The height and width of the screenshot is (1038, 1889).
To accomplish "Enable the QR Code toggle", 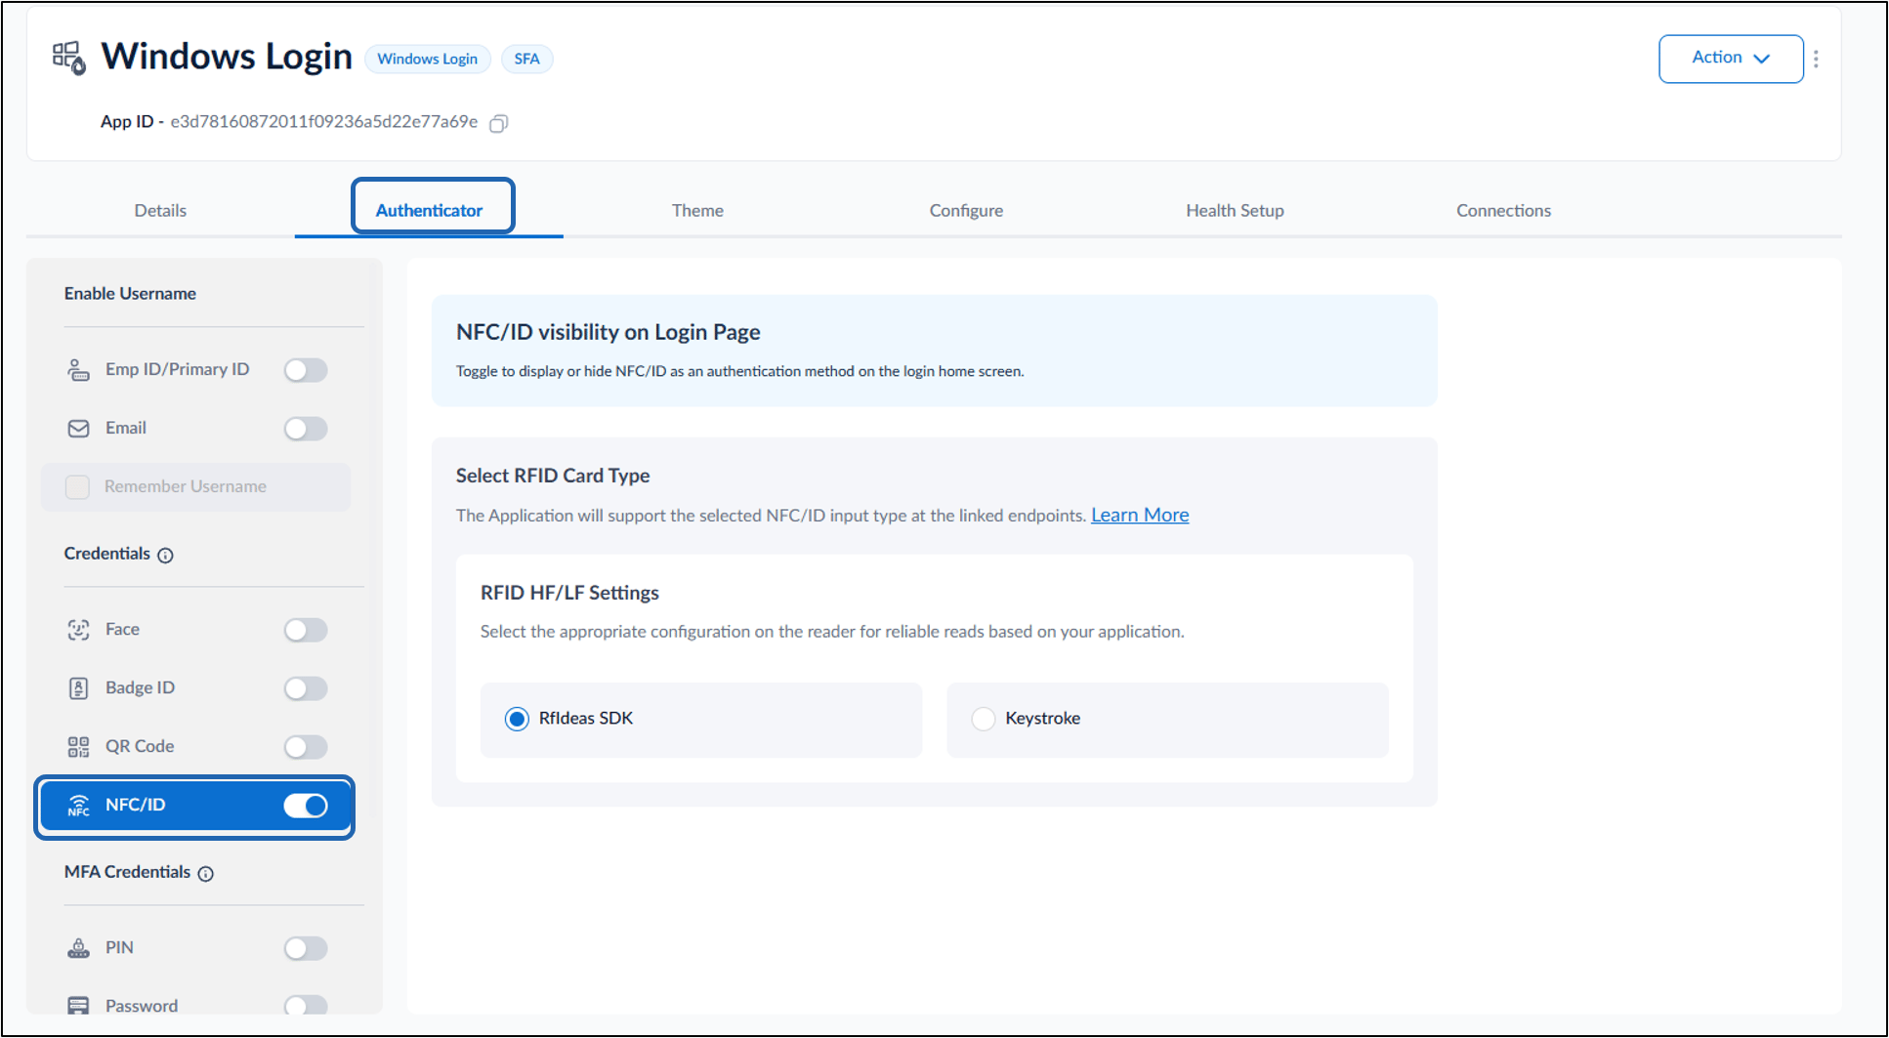I will point(306,747).
